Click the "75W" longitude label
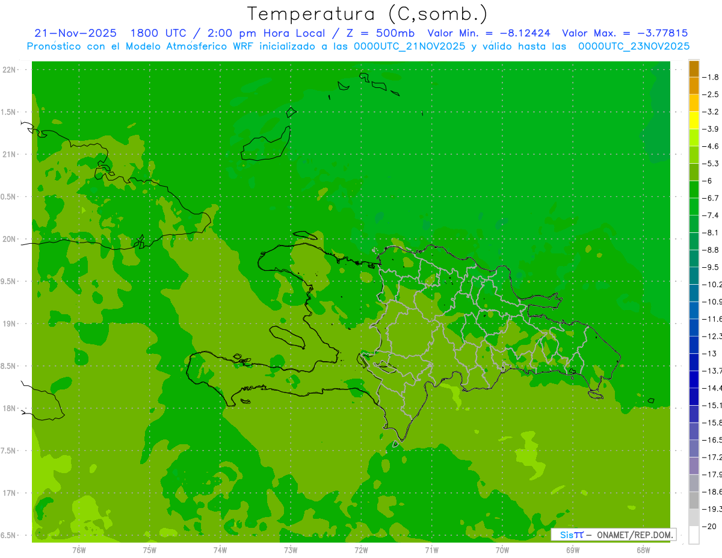 (149, 550)
